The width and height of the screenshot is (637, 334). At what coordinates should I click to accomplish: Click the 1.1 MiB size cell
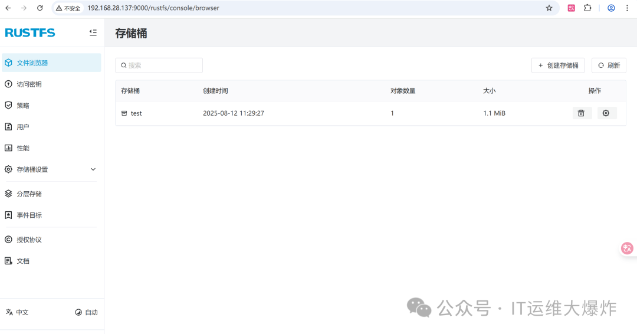494,113
